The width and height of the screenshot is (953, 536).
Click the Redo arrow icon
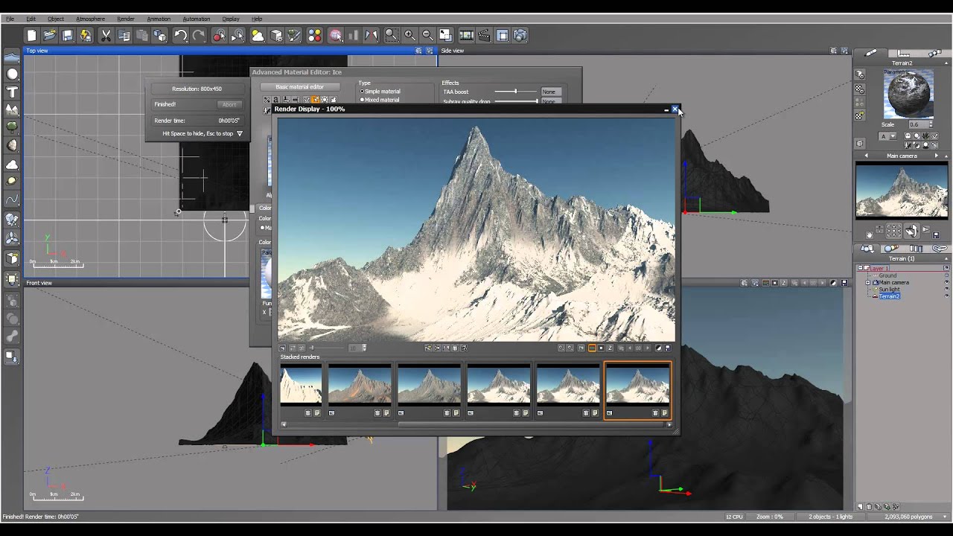click(198, 35)
